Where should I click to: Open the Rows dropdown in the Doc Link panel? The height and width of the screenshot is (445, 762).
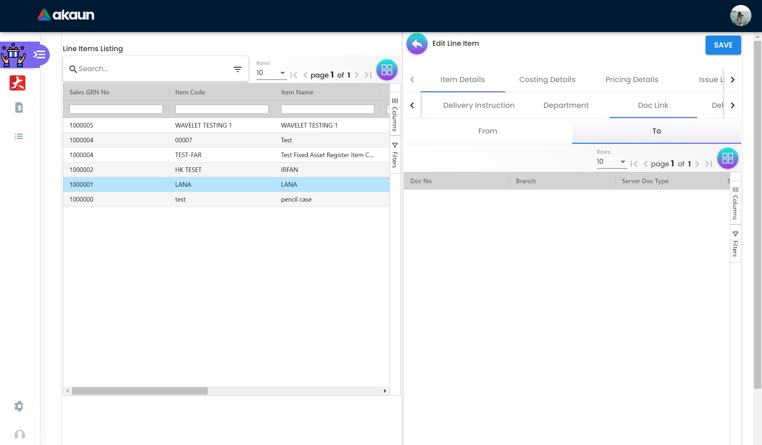(x=611, y=162)
